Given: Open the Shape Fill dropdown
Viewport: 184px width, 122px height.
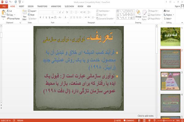Looking at the screenshot, I should [x=153, y=11].
